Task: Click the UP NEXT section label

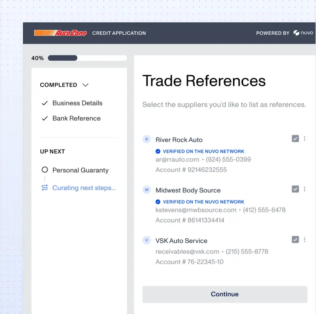Action: coord(53,152)
